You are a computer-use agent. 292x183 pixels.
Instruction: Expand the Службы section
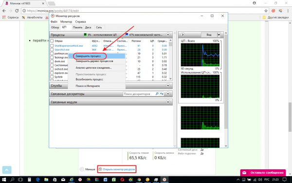[168, 85]
